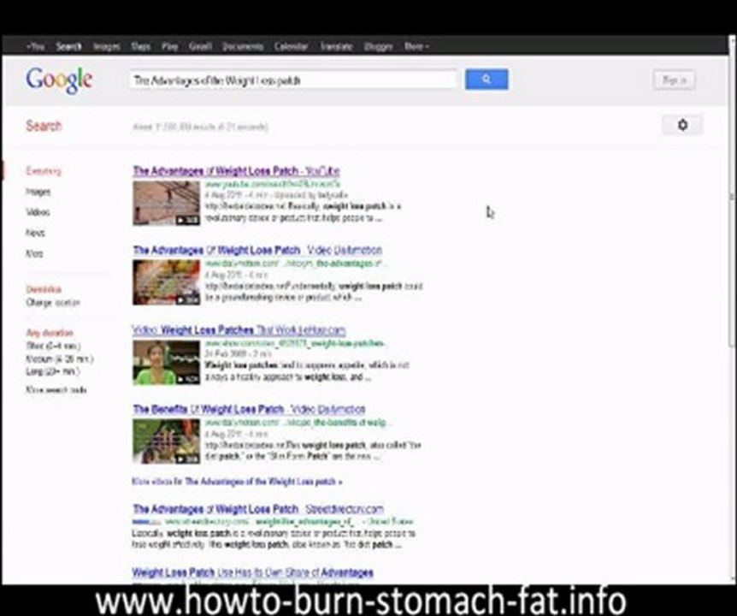Open eHow video thumbnail with woman
This screenshot has height=616, width=737.
pyautogui.click(x=167, y=363)
